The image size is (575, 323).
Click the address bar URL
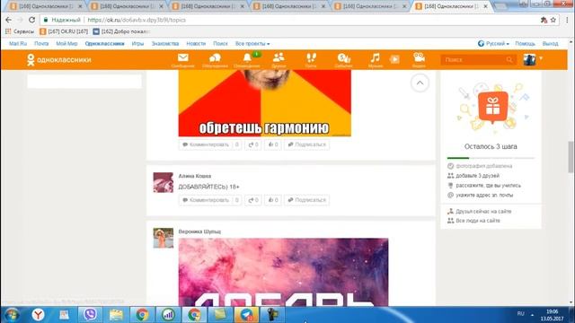click(x=137, y=20)
